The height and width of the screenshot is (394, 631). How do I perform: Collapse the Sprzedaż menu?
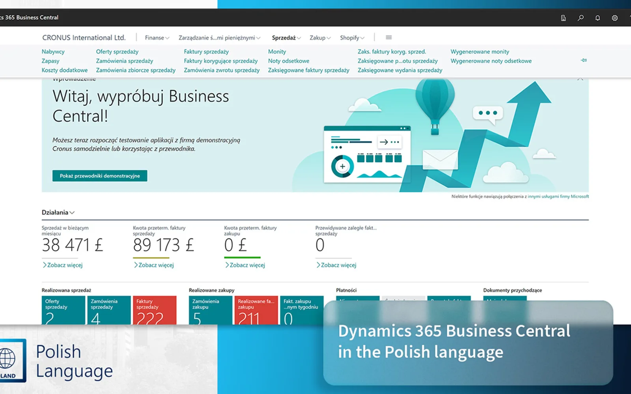point(286,38)
